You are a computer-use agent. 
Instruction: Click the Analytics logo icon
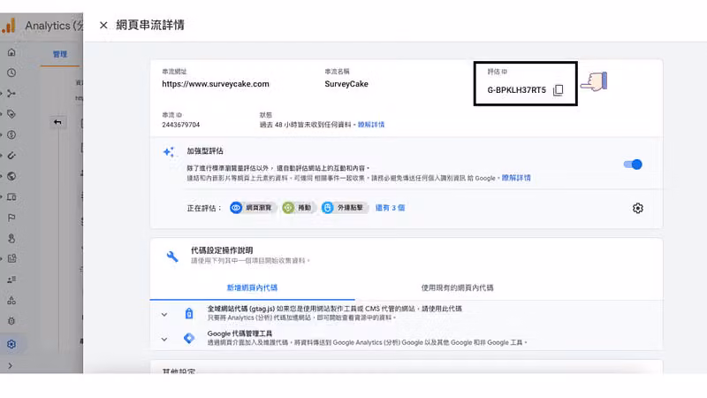9,26
